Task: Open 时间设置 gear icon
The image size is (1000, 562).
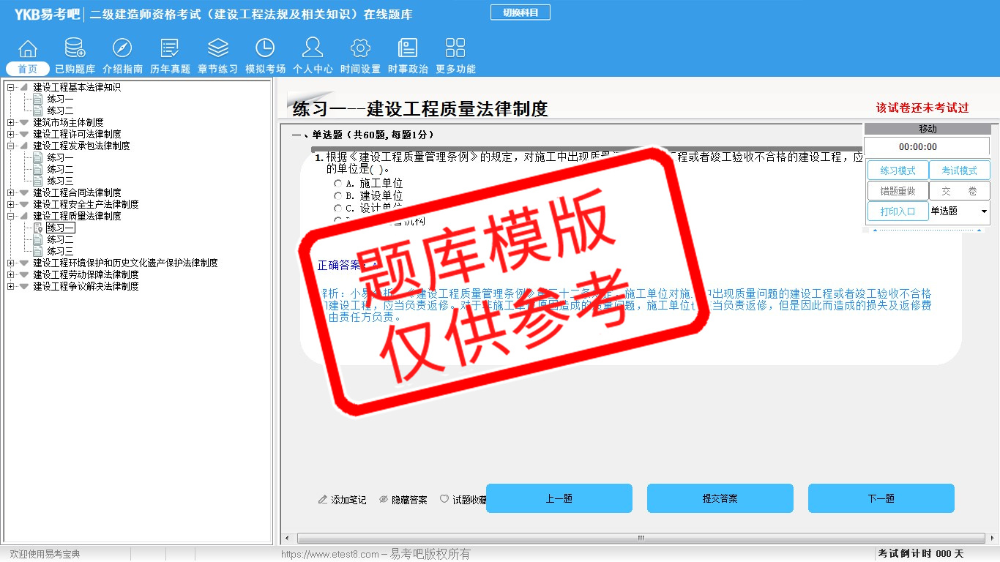Action: 360,49
